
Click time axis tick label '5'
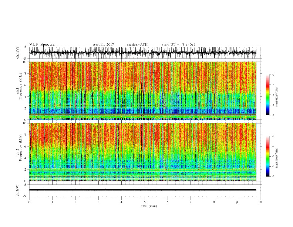pos(145,202)
